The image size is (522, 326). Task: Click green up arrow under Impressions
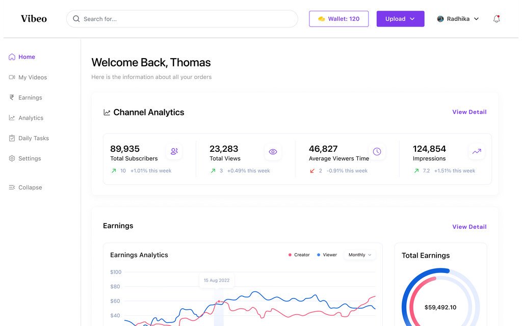point(416,171)
